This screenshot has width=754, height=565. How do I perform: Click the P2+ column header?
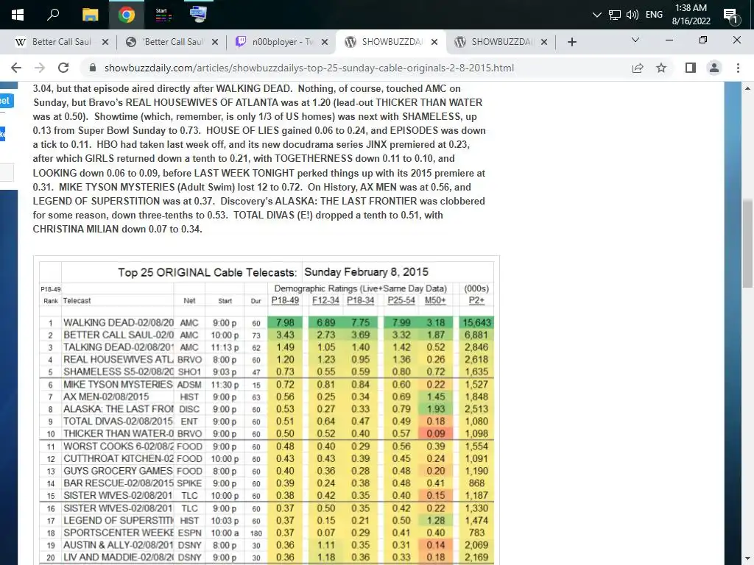(x=476, y=300)
